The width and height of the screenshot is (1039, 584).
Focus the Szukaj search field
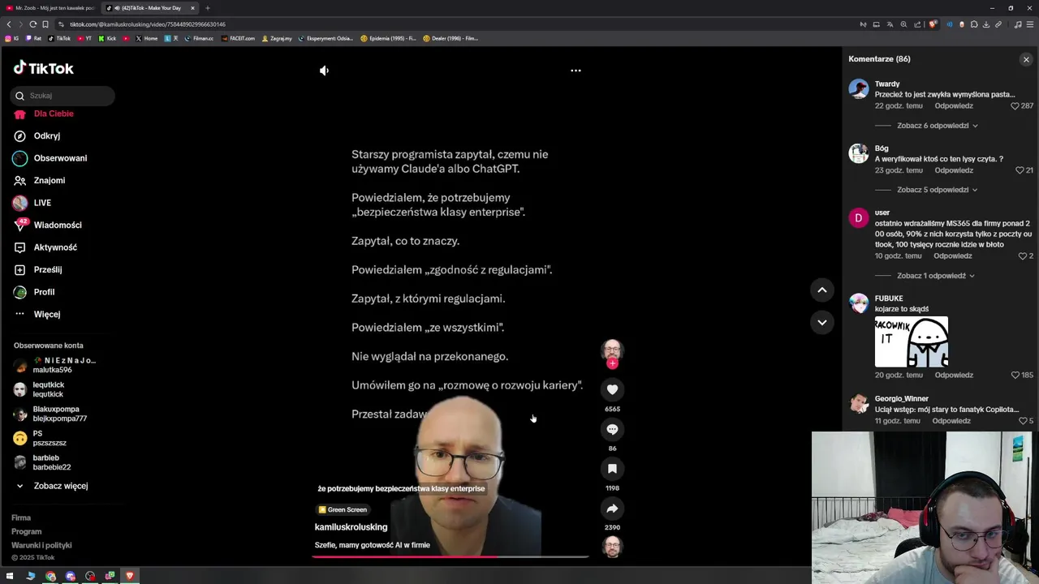coord(63,96)
